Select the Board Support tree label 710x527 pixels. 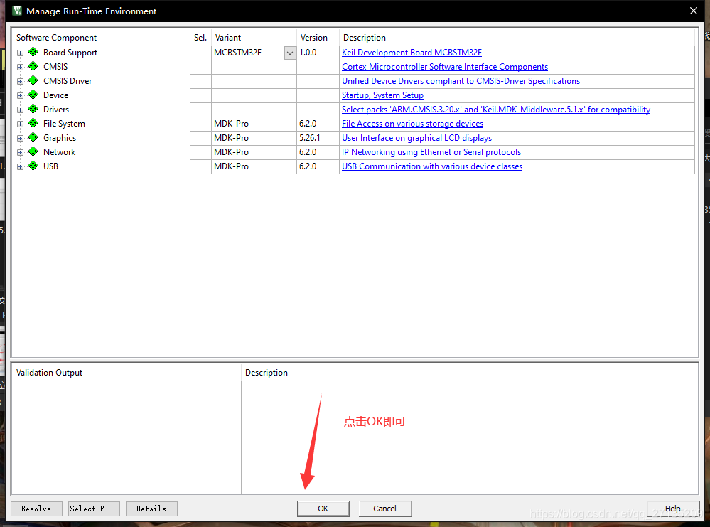pos(70,53)
